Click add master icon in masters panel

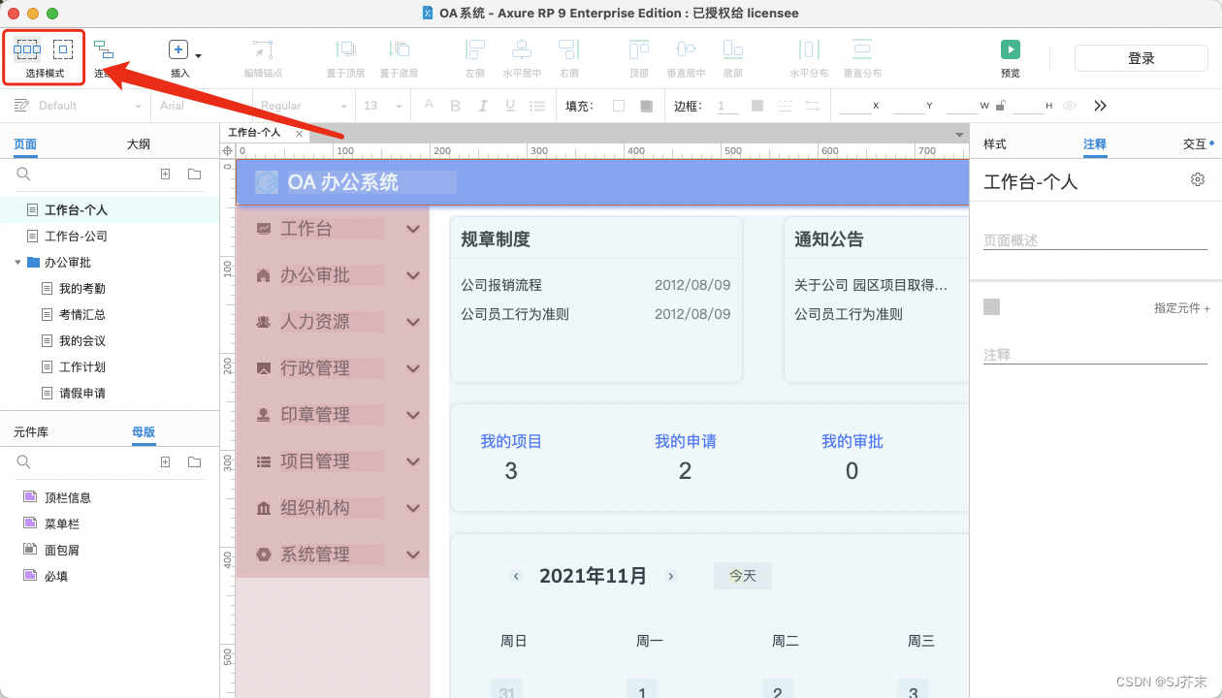pyautogui.click(x=165, y=461)
